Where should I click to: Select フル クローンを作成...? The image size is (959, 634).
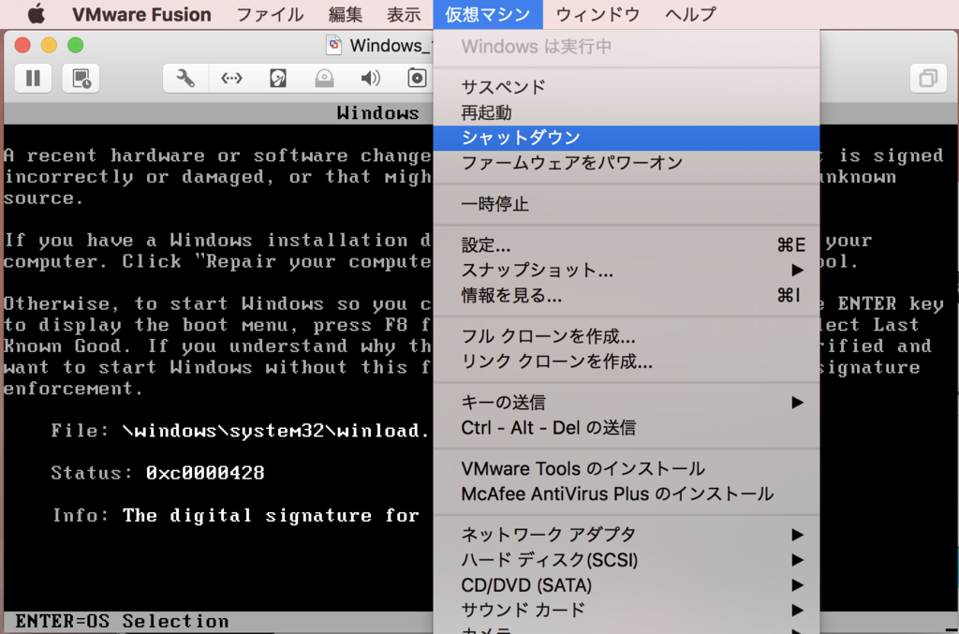pos(627,336)
